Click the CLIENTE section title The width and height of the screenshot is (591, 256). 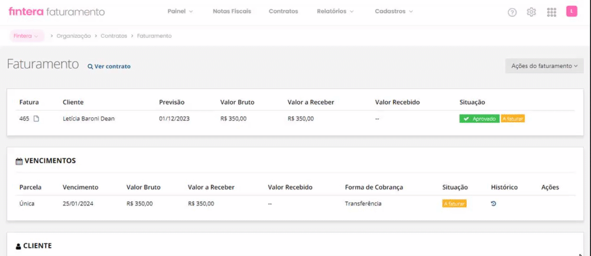tap(37, 246)
